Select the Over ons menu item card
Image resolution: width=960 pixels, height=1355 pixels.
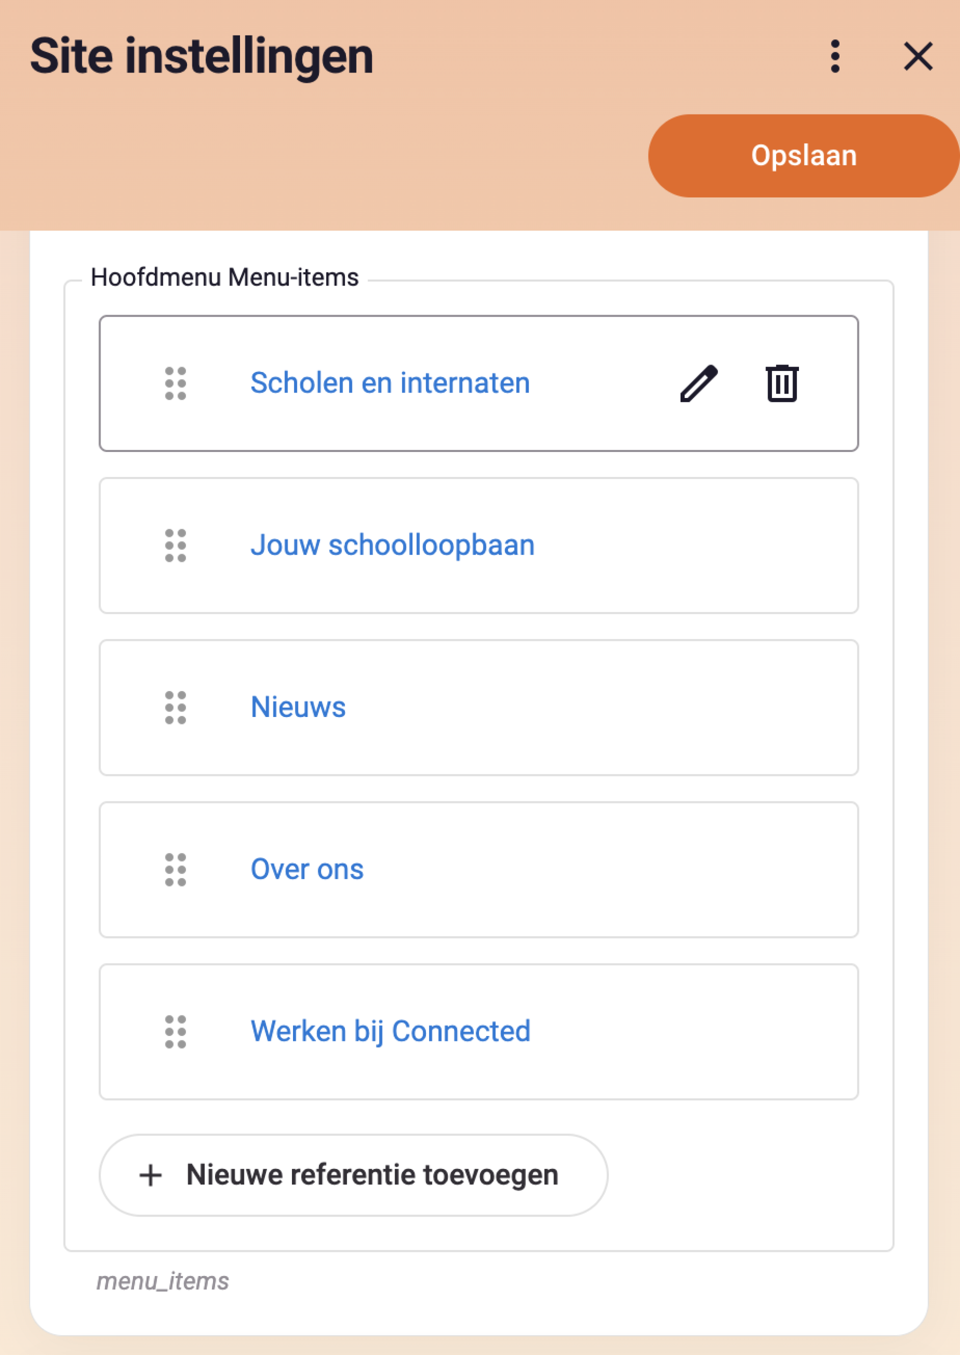[479, 869]
